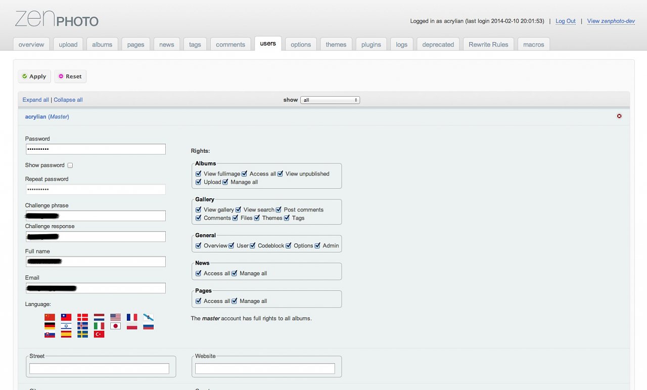The width and height of the screenshot is (647, 390).
Task: Click the red X to remove the acrylian user
Action: pyautogui.click(x=619, y=116)
